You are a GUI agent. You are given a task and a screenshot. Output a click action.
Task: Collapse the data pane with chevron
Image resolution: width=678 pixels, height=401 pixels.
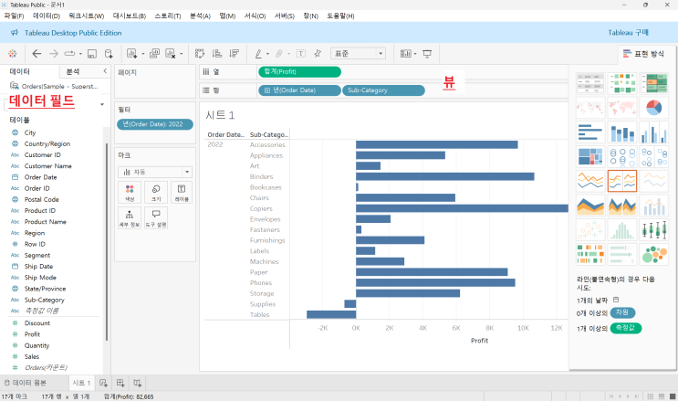pyautogui.click(x=105, y=71)
